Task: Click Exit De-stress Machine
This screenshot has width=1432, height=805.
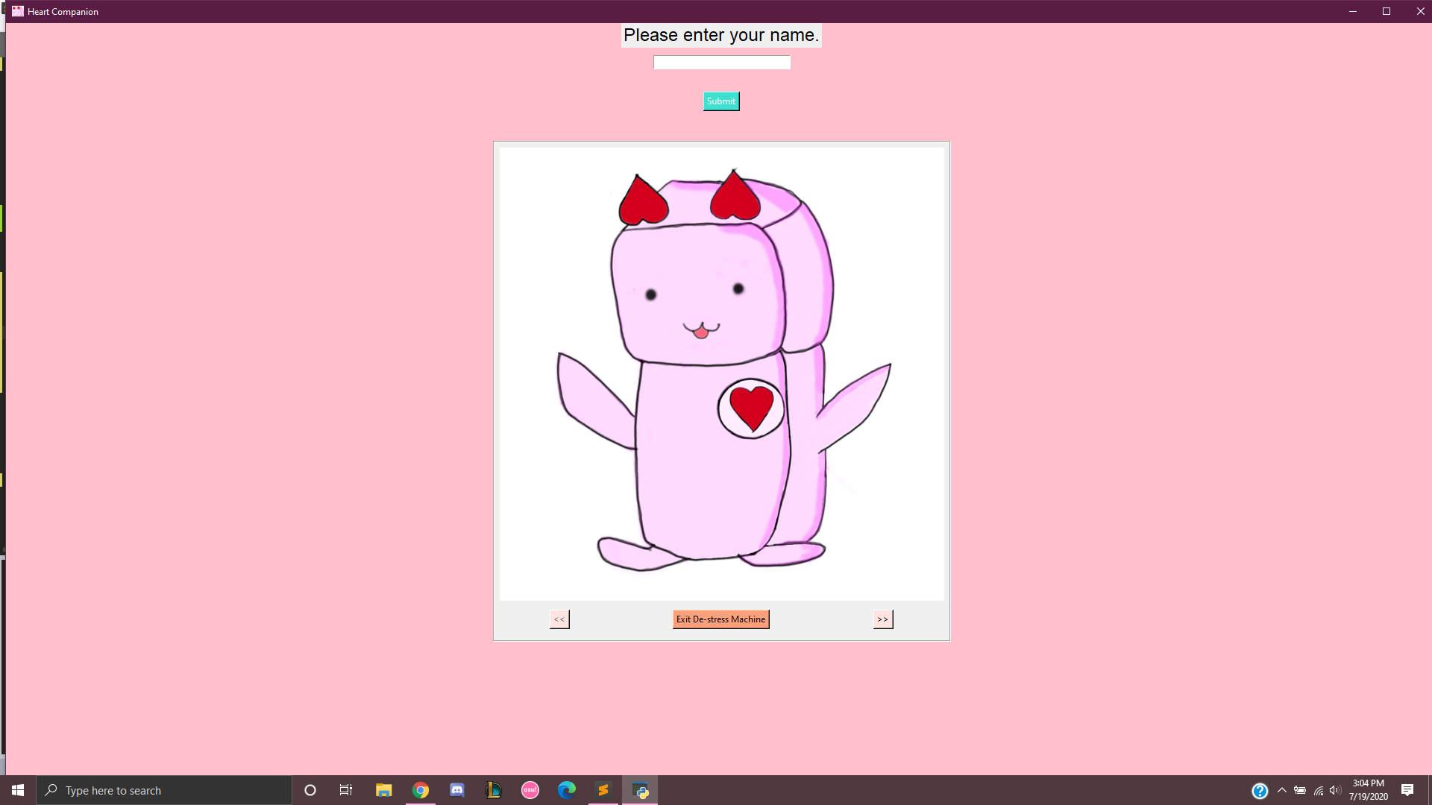Action: click(720, 619)
